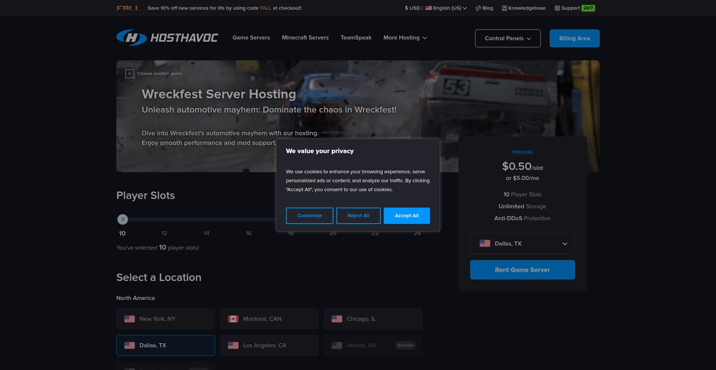Click the Sold Out badge on Atlanta
This screenshot has height=370, width=716.
pos(406,345)
